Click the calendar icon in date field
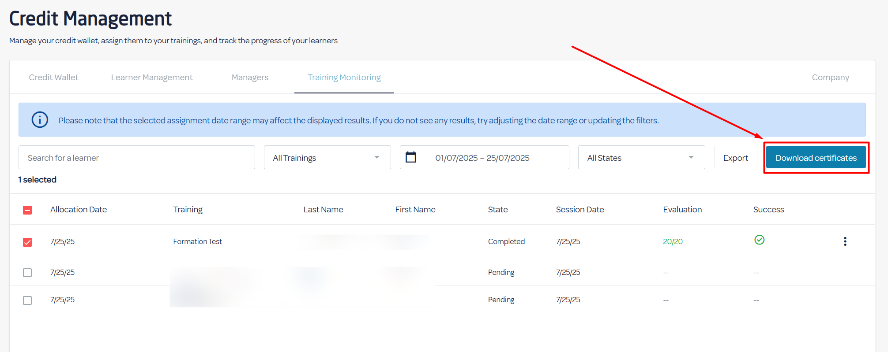This screenshot has width=888, height=352. (x=410, y=157)
